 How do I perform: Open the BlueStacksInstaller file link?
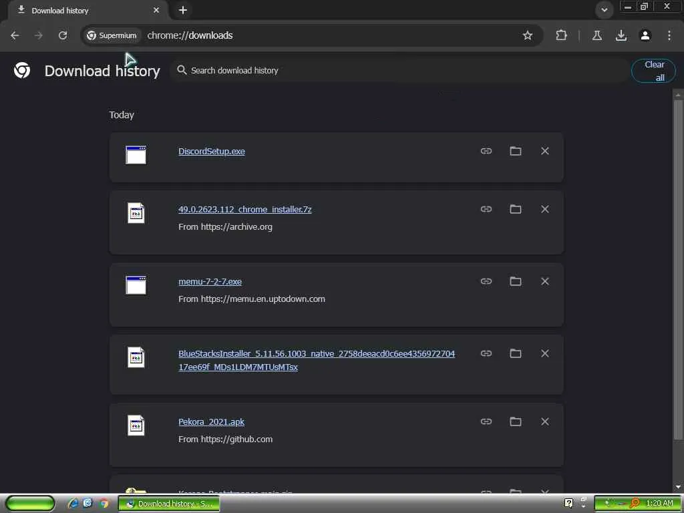point(317,360)
